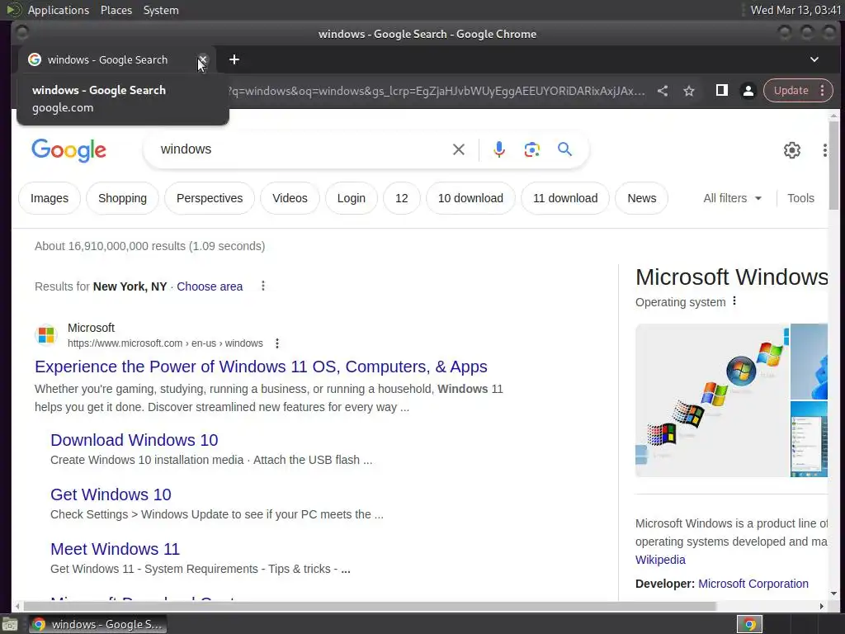Click the date and time clock

795,10
